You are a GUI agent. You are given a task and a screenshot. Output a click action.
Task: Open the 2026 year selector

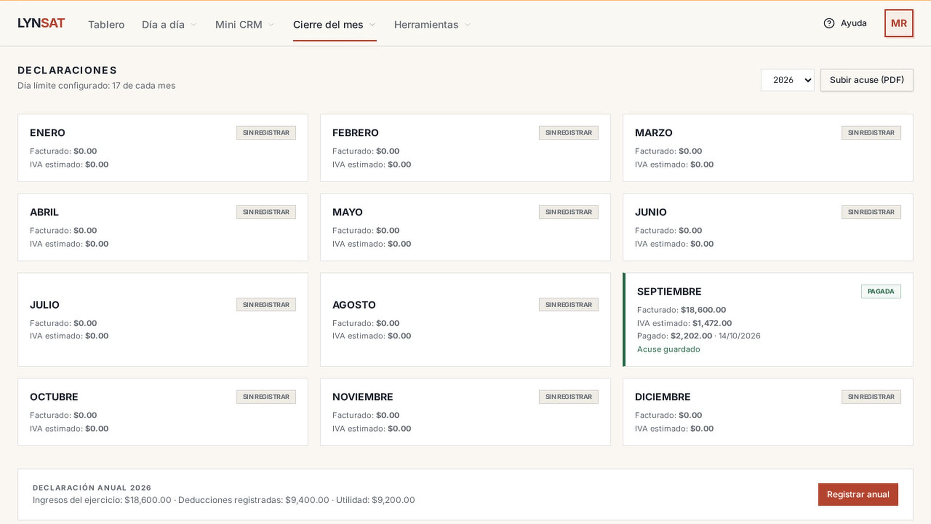pos(787,80)
